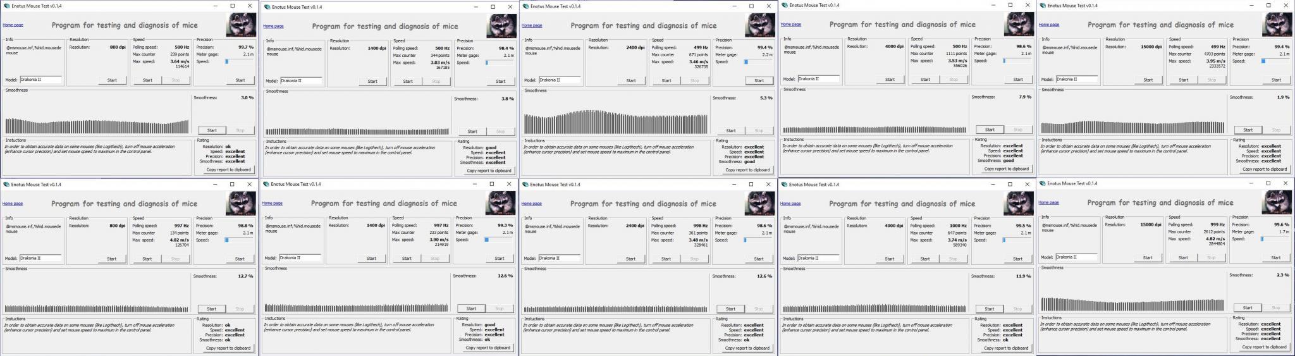The image size is (1295, 356).
Task: Click the raccoon logo in the 4000 dpi 500 Hz window
Action: 1019,23
